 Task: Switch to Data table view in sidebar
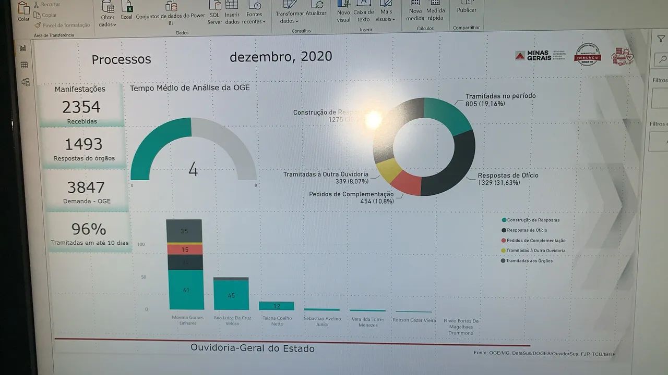[x=24, y=65]
